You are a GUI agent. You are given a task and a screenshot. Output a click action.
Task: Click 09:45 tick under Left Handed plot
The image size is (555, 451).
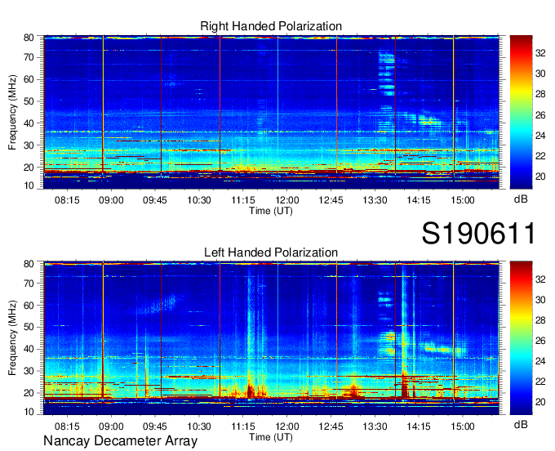(x=155, y=426)
